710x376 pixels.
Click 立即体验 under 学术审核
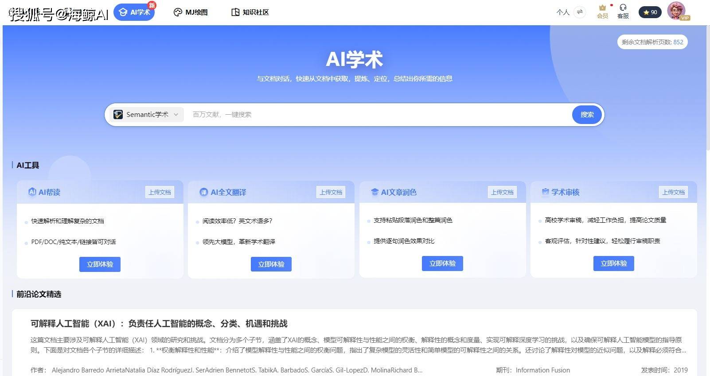coord(614,264)
